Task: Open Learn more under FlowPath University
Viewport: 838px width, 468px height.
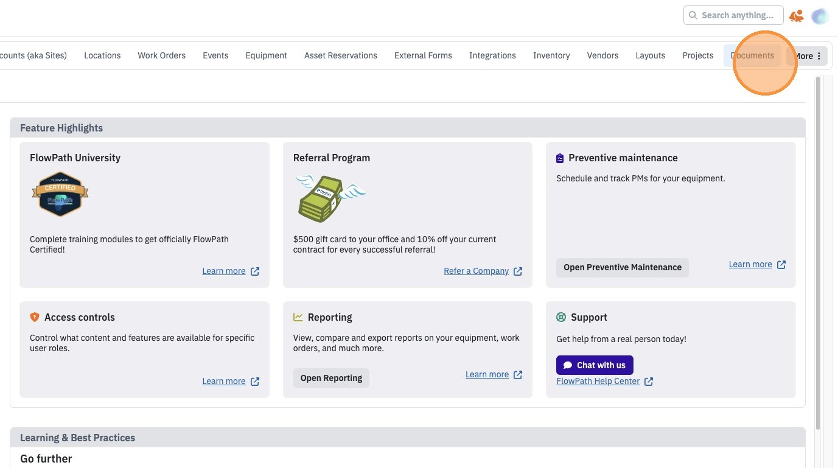Action: (224, 271)
